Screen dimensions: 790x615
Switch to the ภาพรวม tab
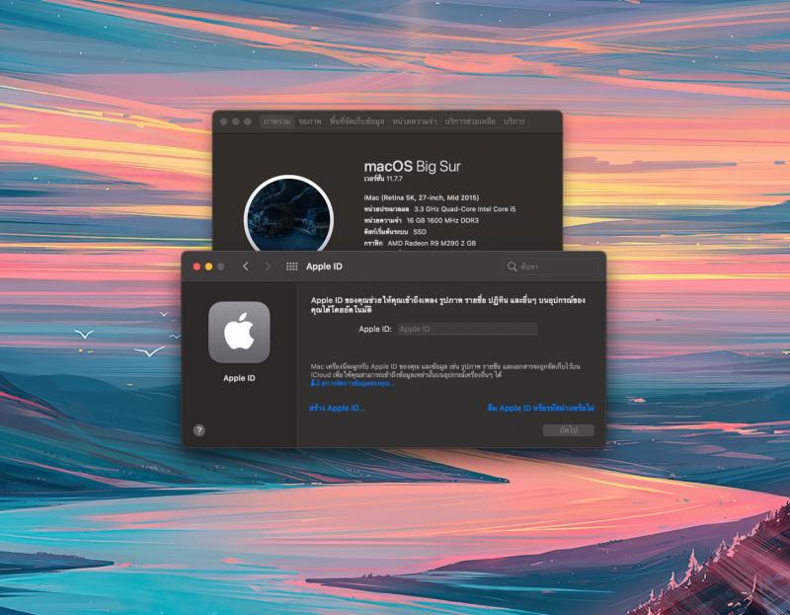click(x=276, y=121)
